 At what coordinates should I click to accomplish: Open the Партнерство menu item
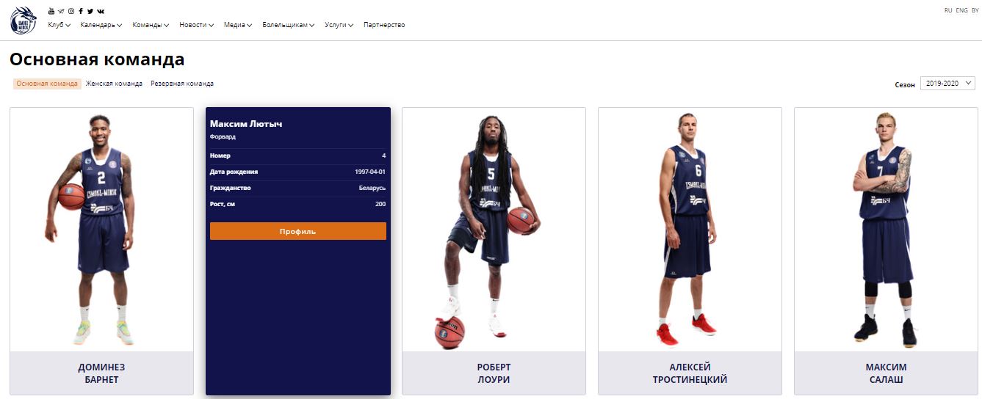pos(384,25)
